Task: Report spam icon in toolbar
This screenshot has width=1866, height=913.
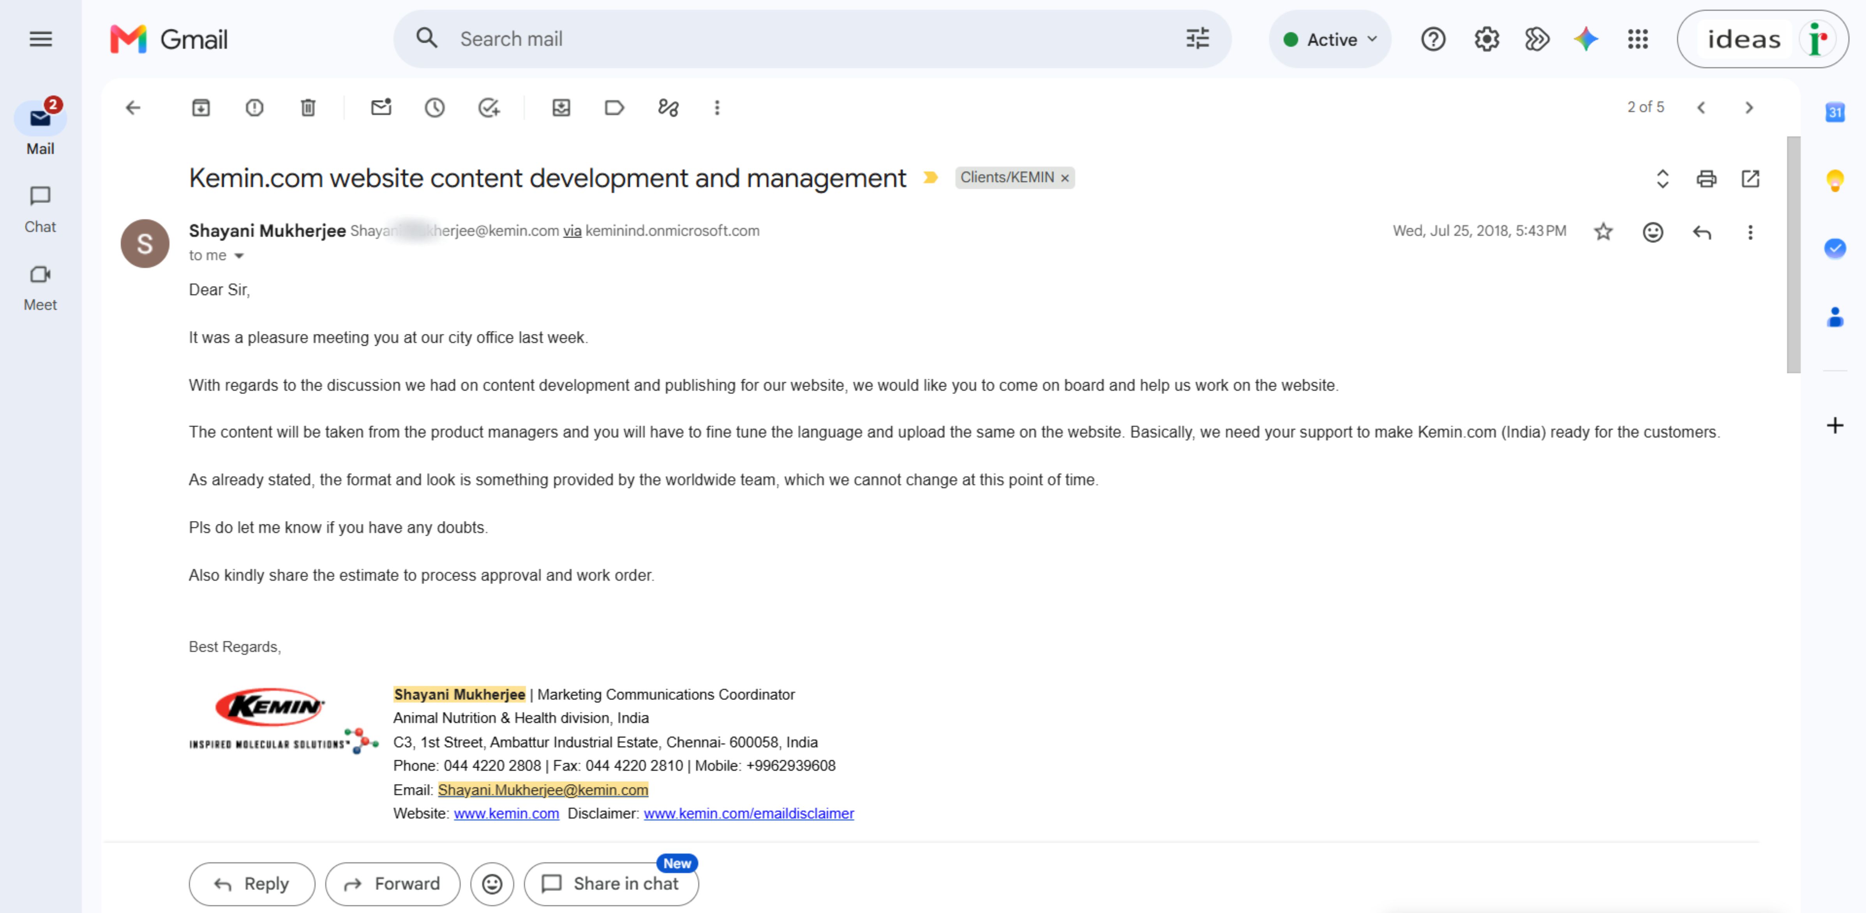Action: [254, 108]
